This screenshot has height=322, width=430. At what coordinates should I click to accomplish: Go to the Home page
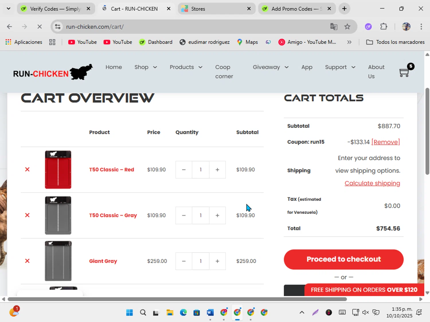click(114, 67)
